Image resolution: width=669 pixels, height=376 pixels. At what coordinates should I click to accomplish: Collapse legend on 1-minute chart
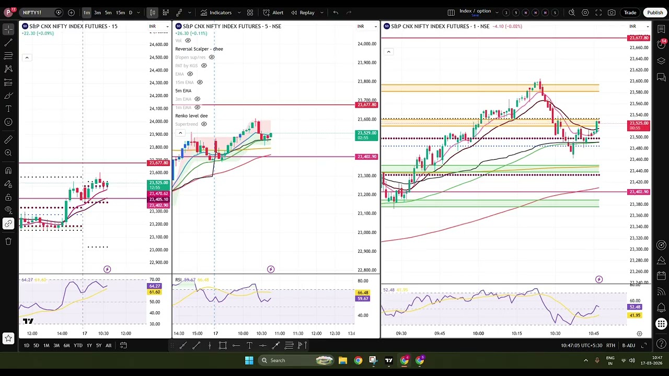(x=388, y=51)
